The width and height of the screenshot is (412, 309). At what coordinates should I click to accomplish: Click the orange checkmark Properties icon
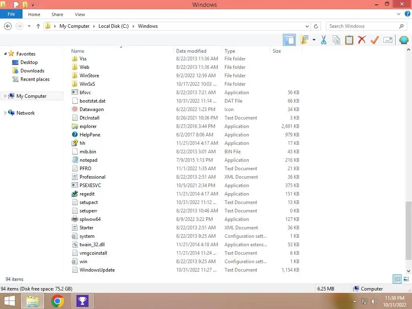click(375, 40)
